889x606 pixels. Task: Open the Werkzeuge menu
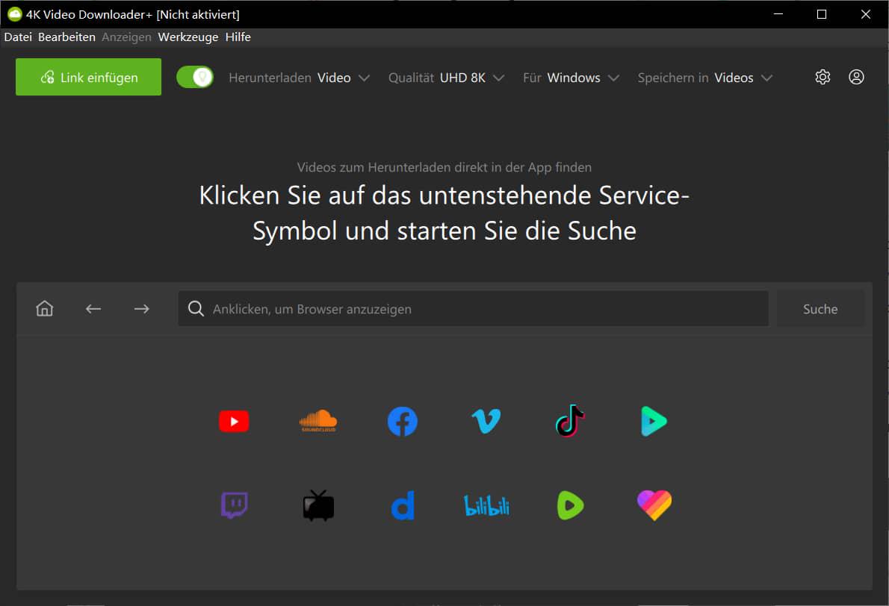tap(188, 37)
